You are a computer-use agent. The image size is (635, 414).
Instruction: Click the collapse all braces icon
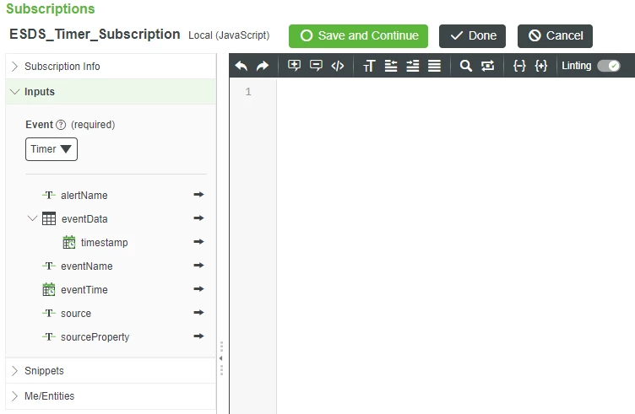519,66
